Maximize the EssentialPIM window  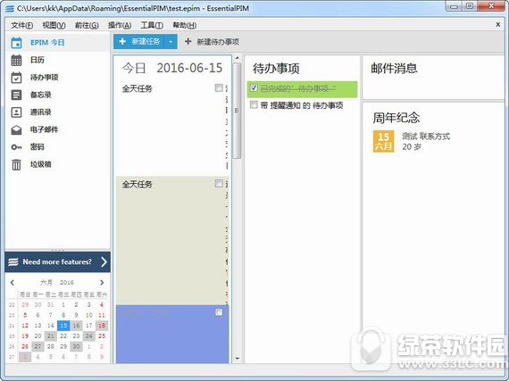pyautogui.click(x=470, y=6)
